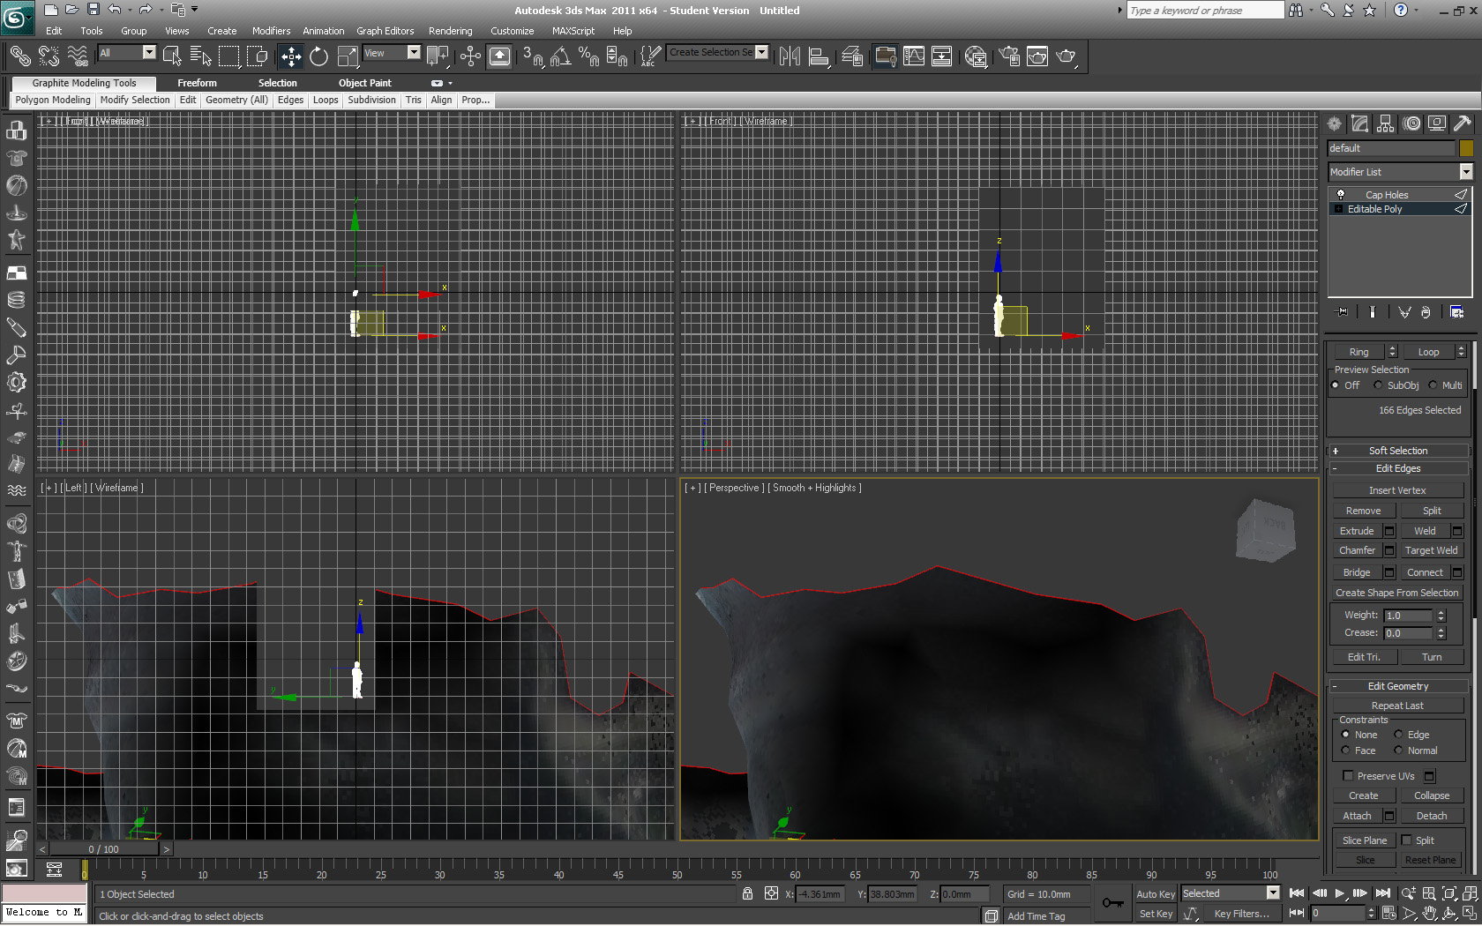Open the MAXScript menu
1482x926 pixels.
tap(573, 31)
